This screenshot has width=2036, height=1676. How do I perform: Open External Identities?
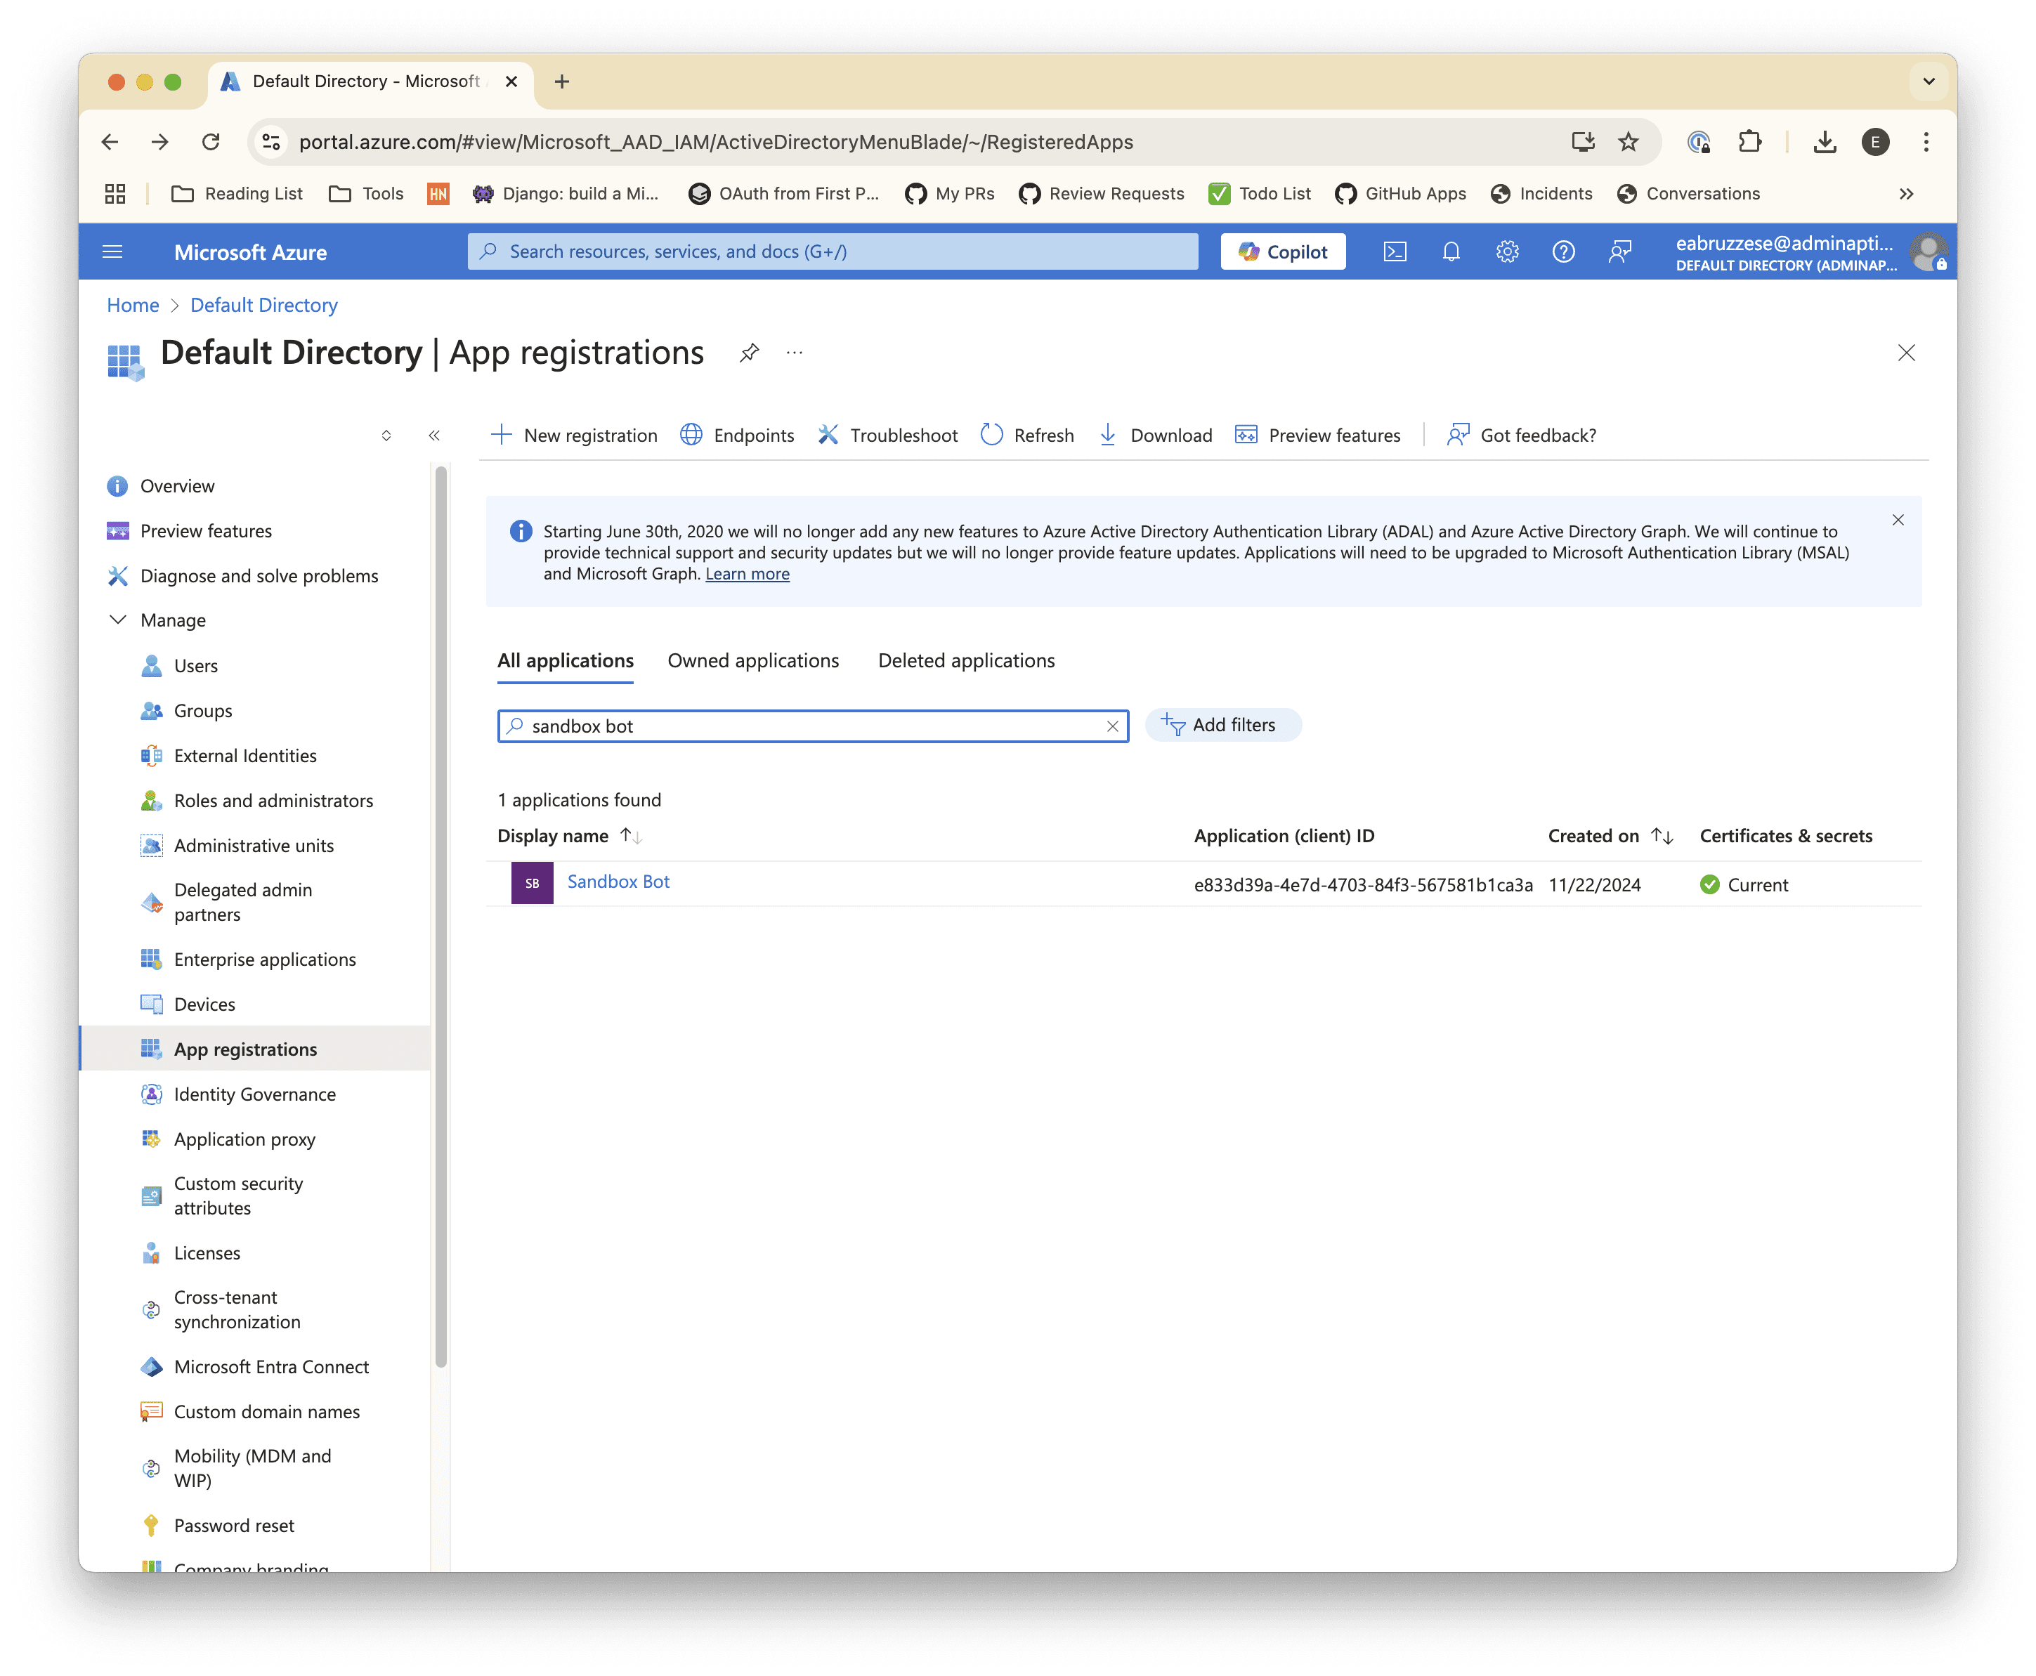pos(245,755)
